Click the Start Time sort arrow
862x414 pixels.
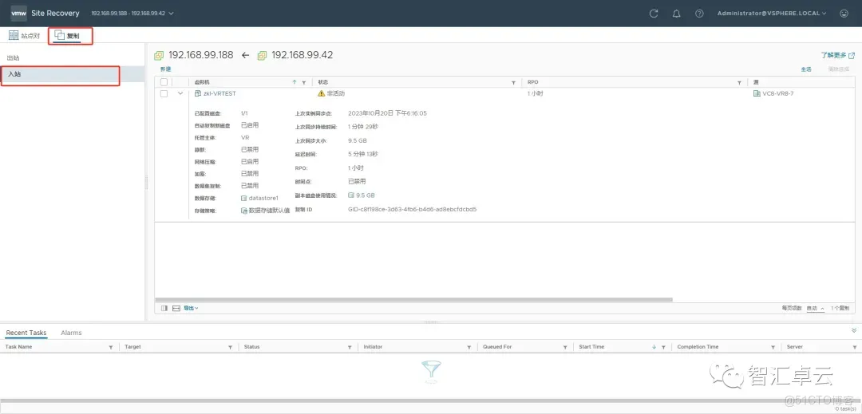coord(654,347)
